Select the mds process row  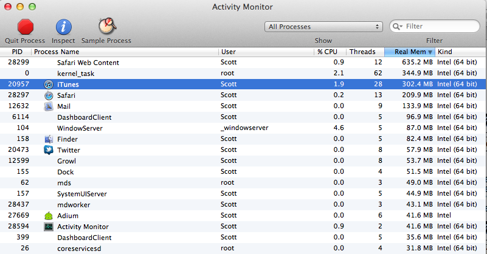[x=243, y=182]
